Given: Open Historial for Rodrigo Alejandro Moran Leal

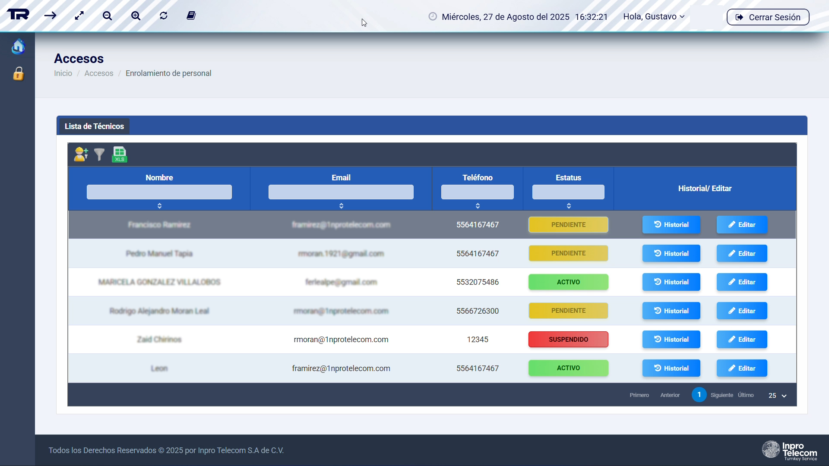Looking at the screenshot, I should [x=671, y=311].
